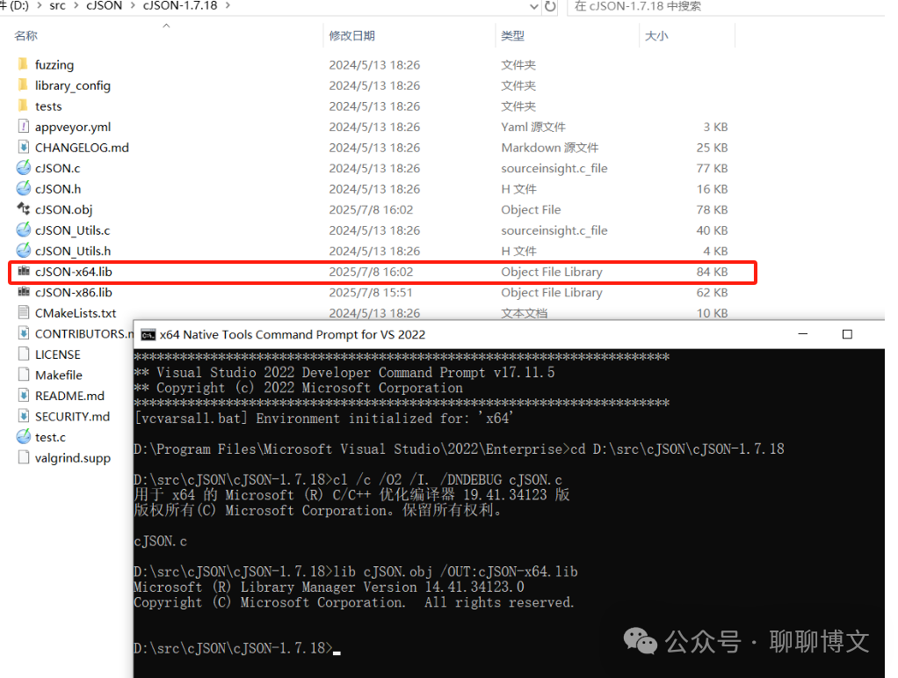Screen dimensions: 898x678
Task: Click the LICENSE file icon
Action: click(24, 354)
